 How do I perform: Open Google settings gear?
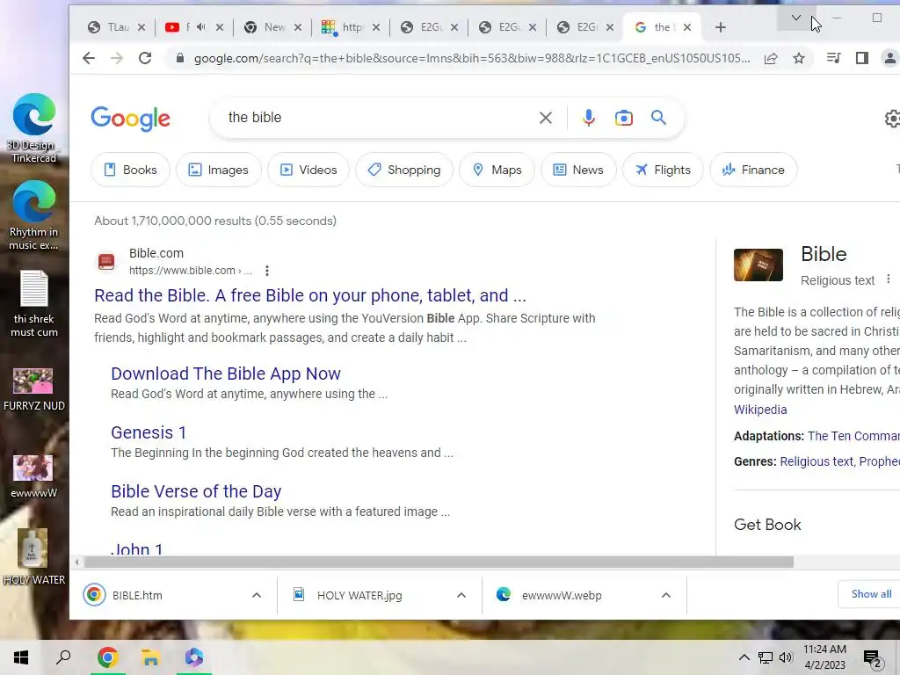coord(893,119)
